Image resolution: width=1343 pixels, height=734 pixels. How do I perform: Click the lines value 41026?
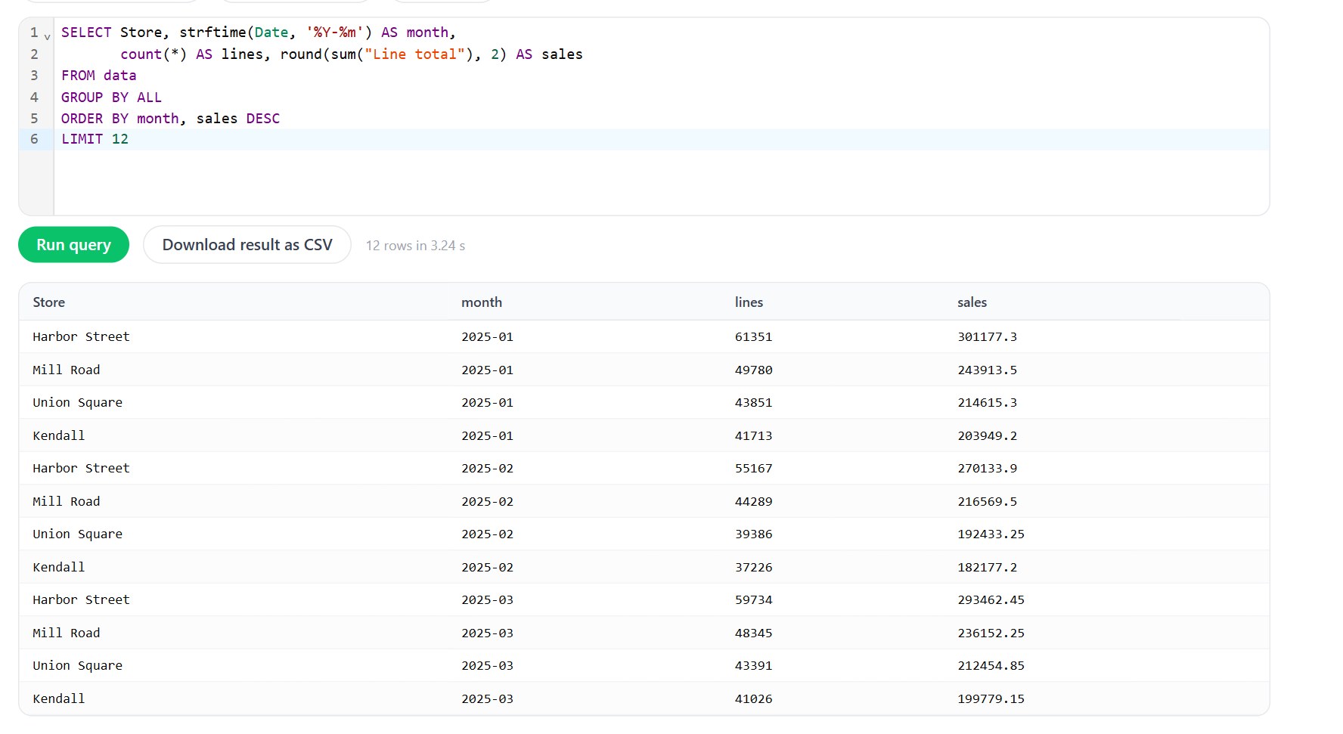pos(753,699)
